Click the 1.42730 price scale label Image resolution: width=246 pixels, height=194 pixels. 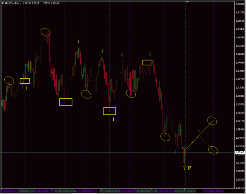(240, 79)
